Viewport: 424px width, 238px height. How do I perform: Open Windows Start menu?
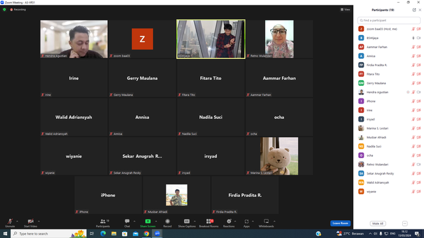[x=5, y=233]
